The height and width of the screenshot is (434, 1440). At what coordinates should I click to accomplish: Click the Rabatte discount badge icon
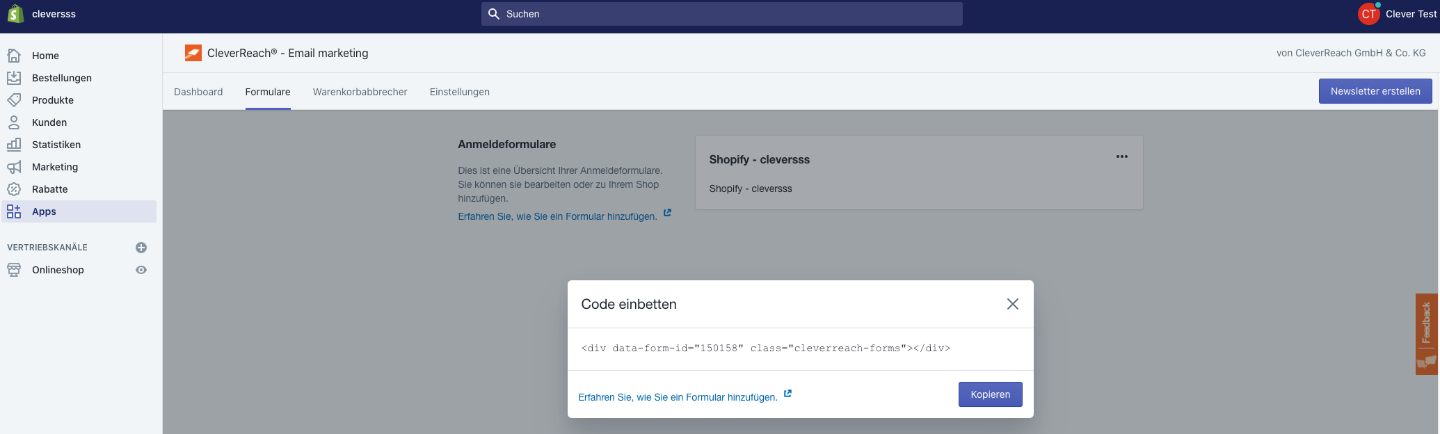pyautogui.click(x=14, y=189)
